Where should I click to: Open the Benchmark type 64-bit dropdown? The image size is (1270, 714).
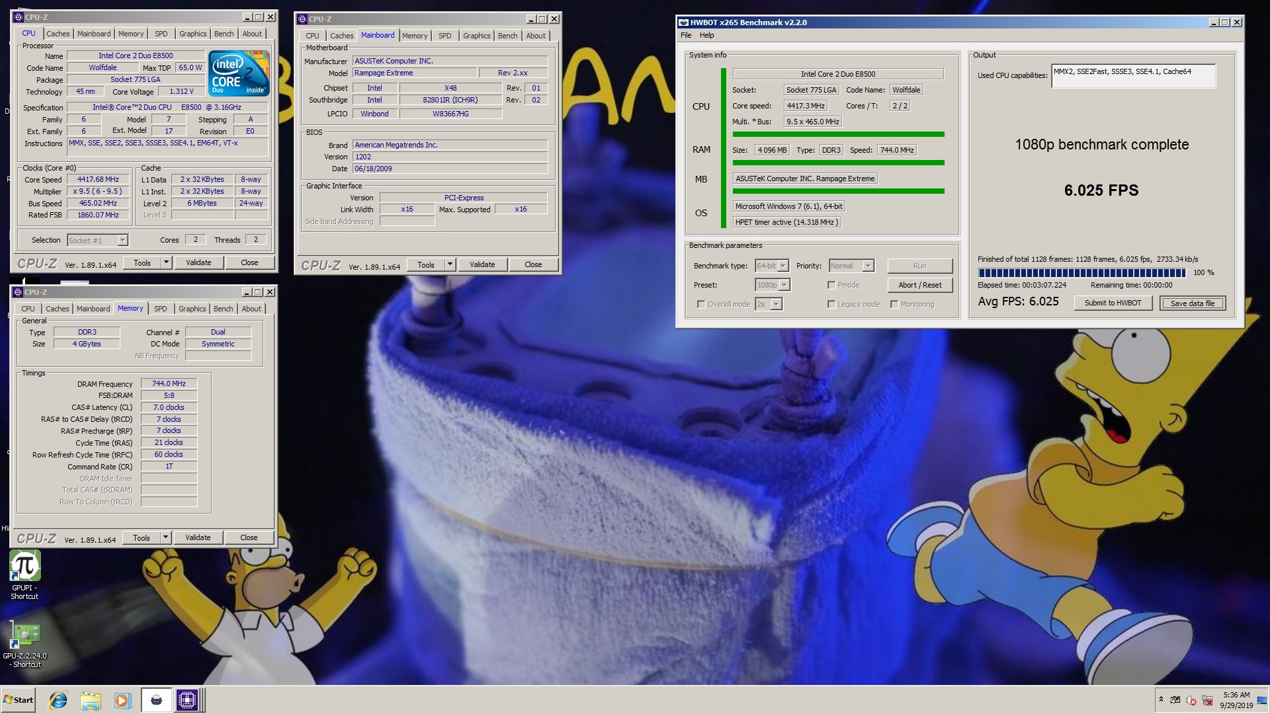tap(772, 266)
